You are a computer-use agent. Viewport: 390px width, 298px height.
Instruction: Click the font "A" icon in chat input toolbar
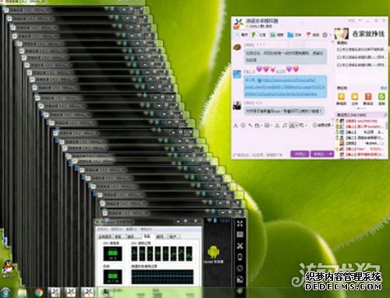pyautogui.click(x=236, y=126)
